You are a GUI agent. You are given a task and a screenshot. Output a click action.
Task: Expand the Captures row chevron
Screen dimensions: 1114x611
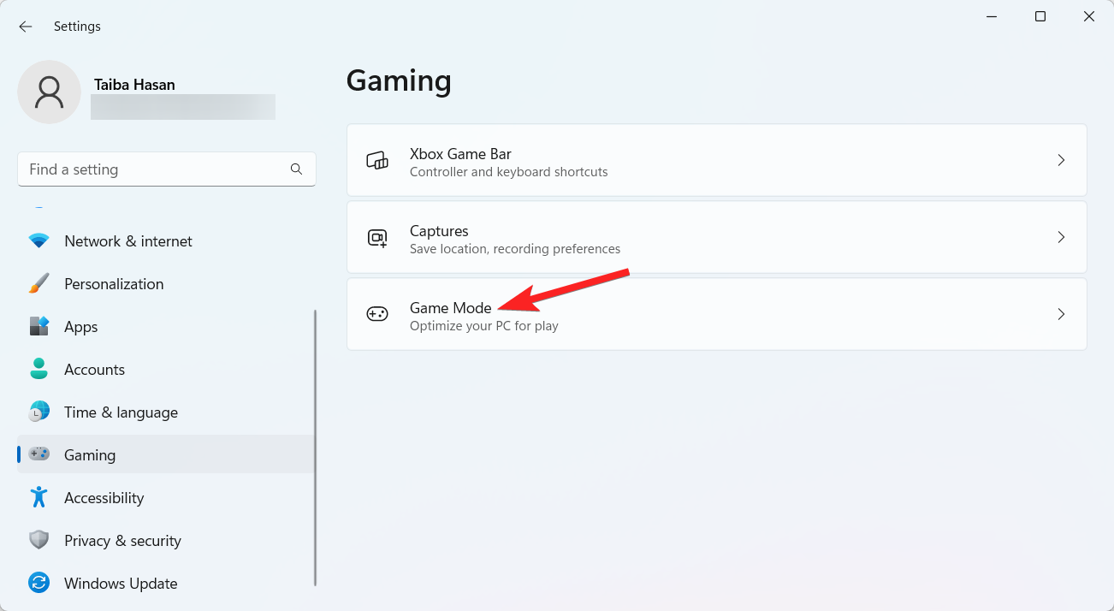click(1061, 237)
